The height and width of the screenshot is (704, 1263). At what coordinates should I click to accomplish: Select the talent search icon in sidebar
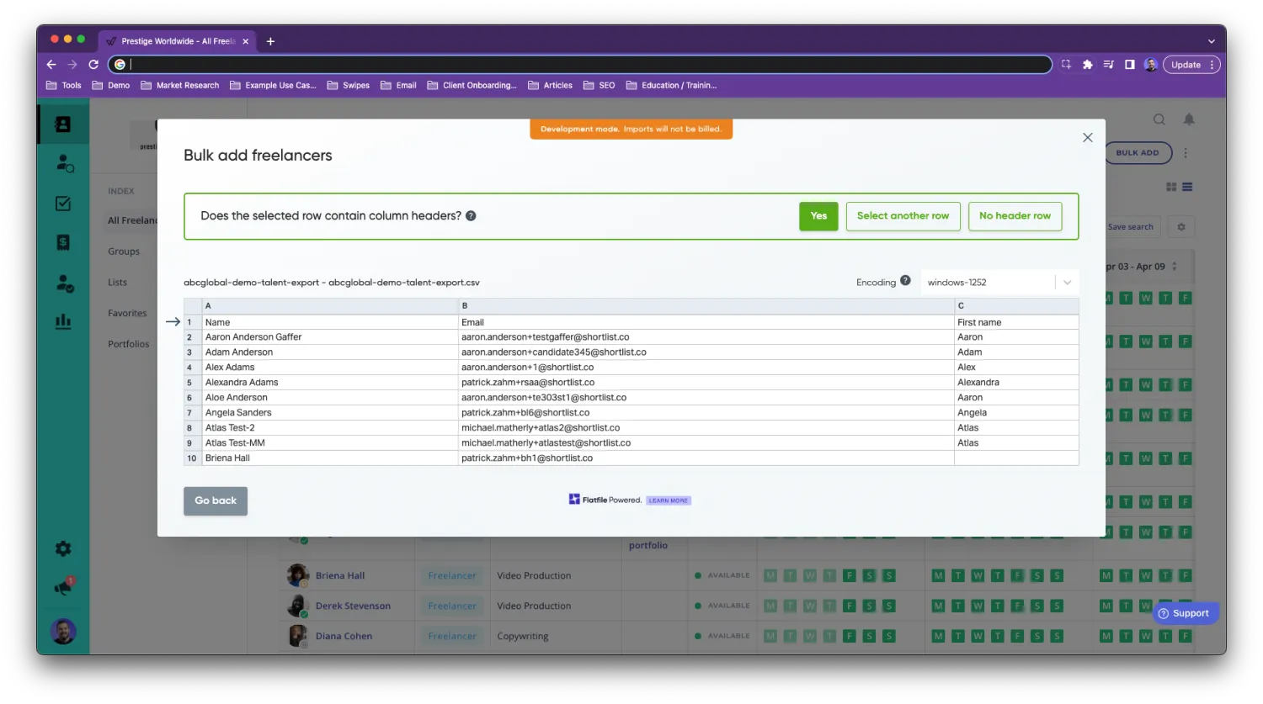(64, 164)
